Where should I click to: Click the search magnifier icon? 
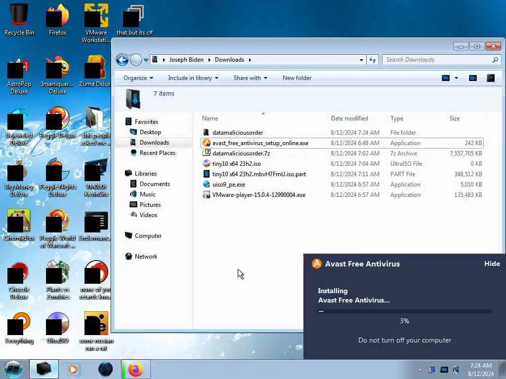click(495, 60)
